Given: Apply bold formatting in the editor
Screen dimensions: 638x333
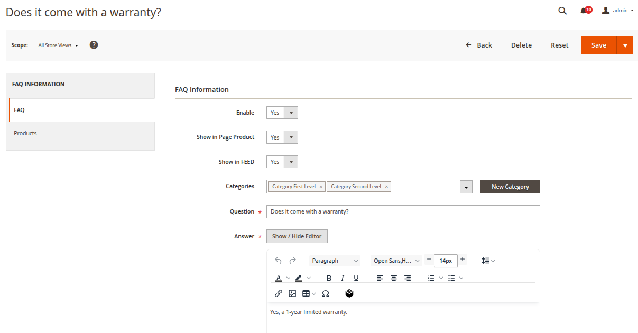Looking at the screenshot, I should 329,278.
